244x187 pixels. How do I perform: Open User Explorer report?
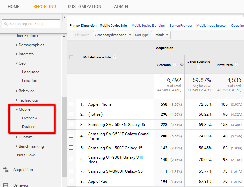tap(27, 36)
